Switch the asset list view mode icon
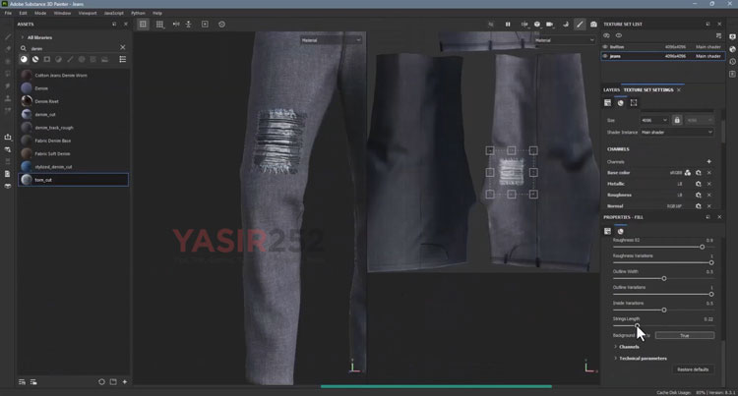738x396 pixels. click(x=123, y=59)
